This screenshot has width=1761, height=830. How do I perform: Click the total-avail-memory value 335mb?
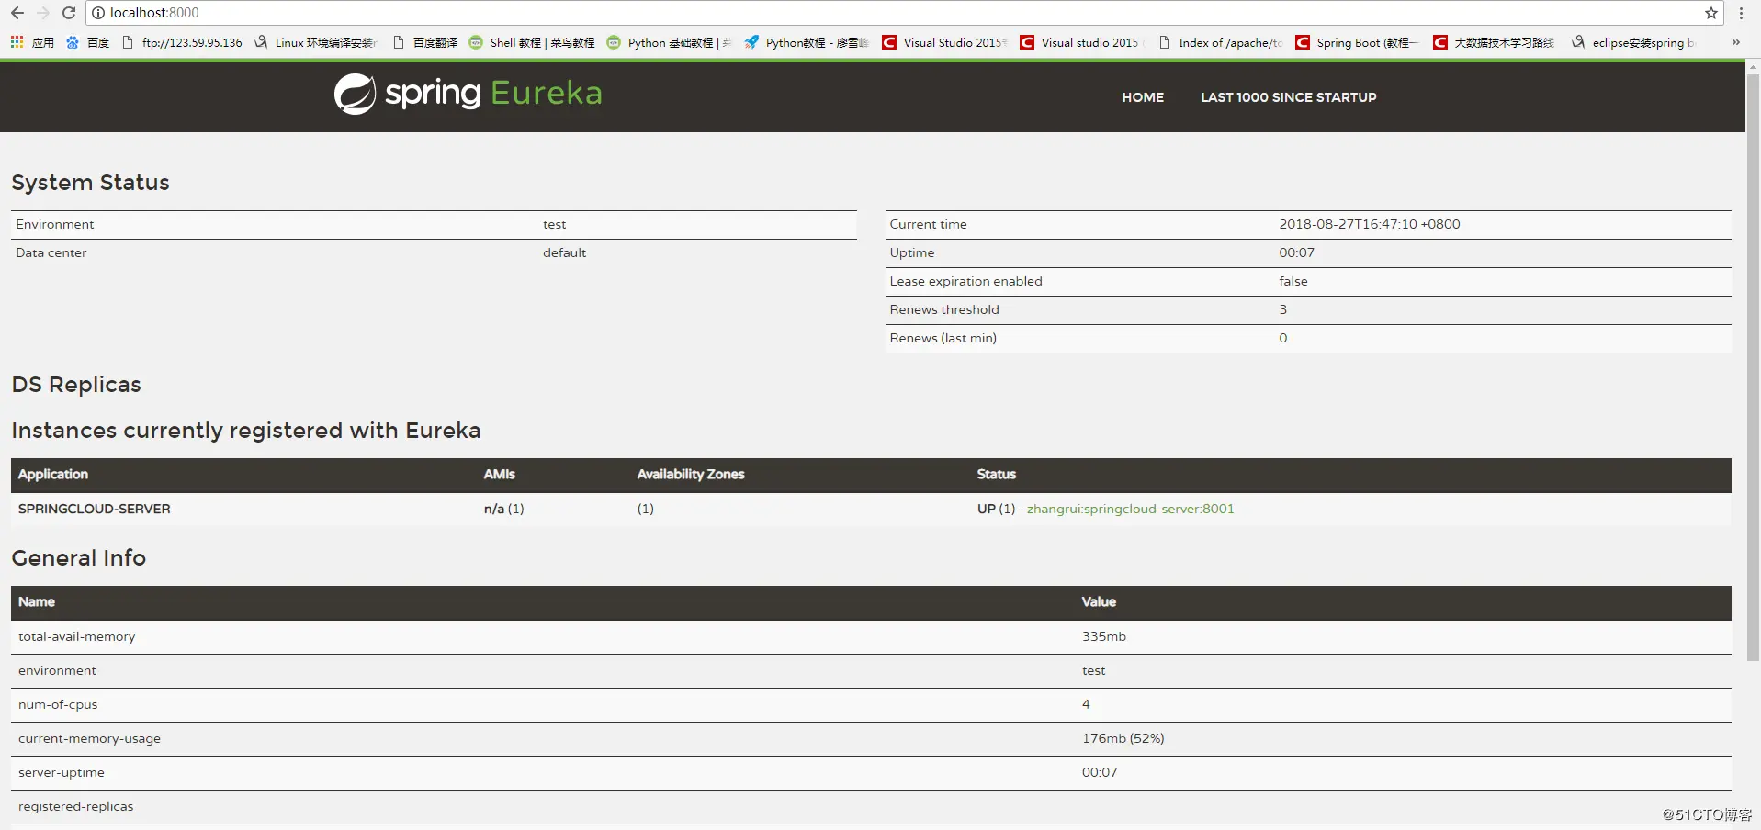click(x=1104, y=636)
